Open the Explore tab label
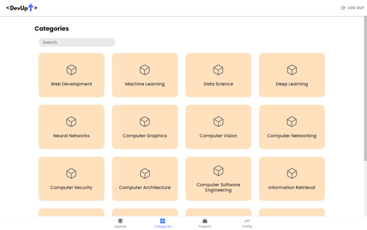The image size is (367, 230). pos(120,226)
